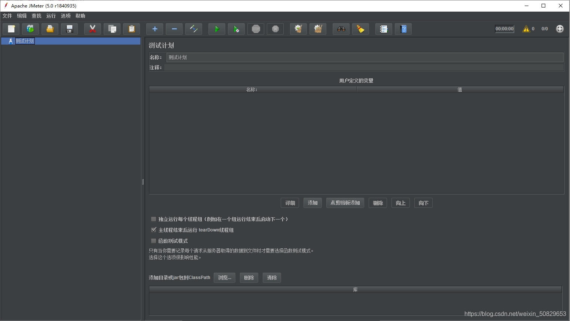Open the 帮助 menu

(80, 16)
